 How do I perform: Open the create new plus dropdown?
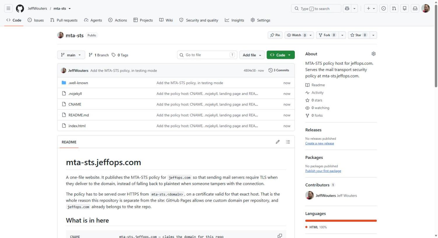pos(371,8)
